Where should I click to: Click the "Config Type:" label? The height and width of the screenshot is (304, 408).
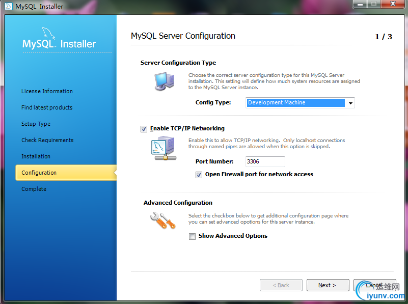[x=213, y=102]
